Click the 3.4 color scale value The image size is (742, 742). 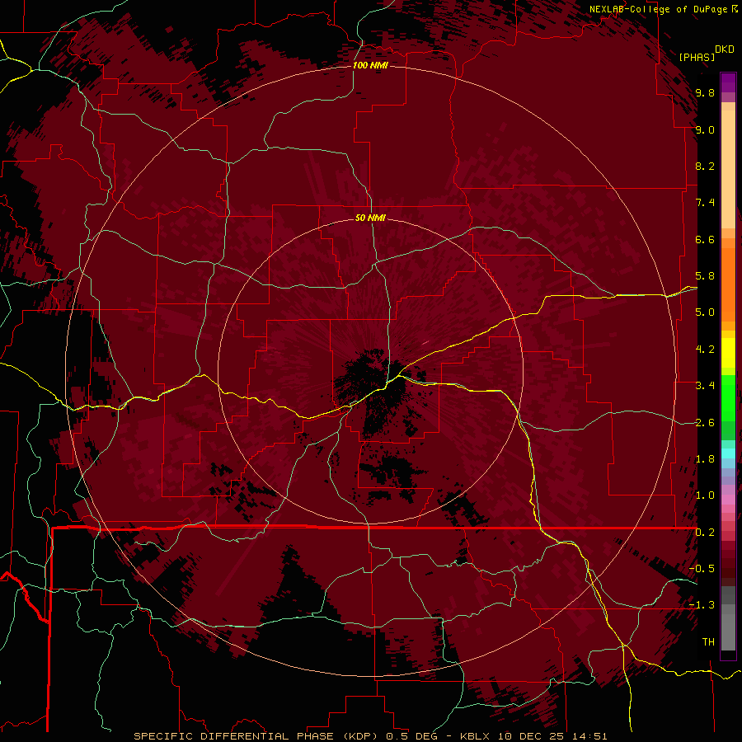tap(705, 386)
